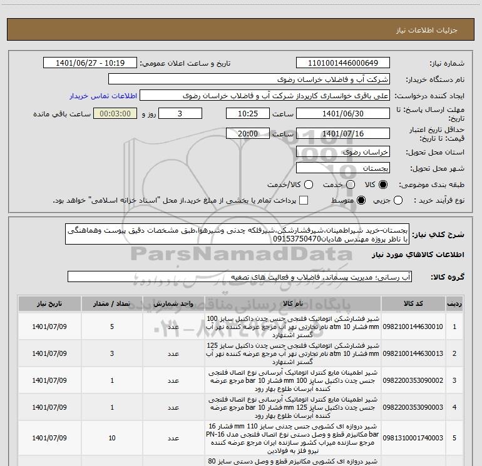Select the کالا/خدمت radio button
The width and height of the screenshot is (482, 466).
pyautogui.click(x=309, y=185)
